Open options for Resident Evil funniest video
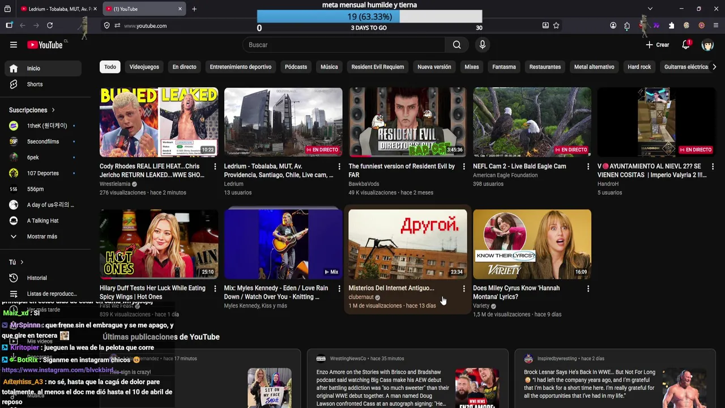Screen dimensions: 725x408 click(x=464, y=167)
